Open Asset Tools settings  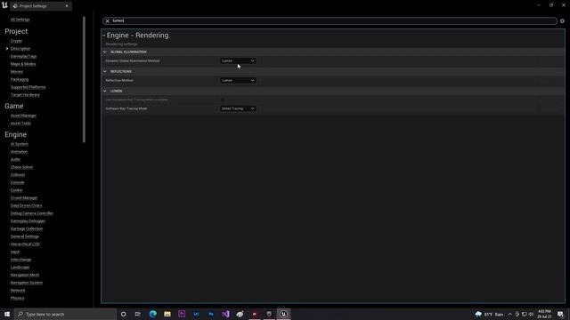click(20, 124)
